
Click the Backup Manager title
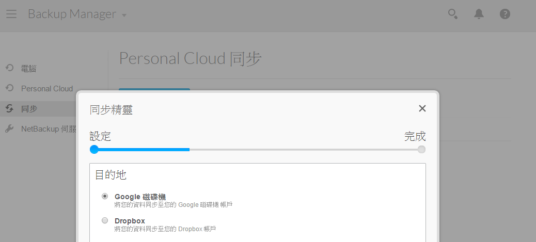point(72,14)
